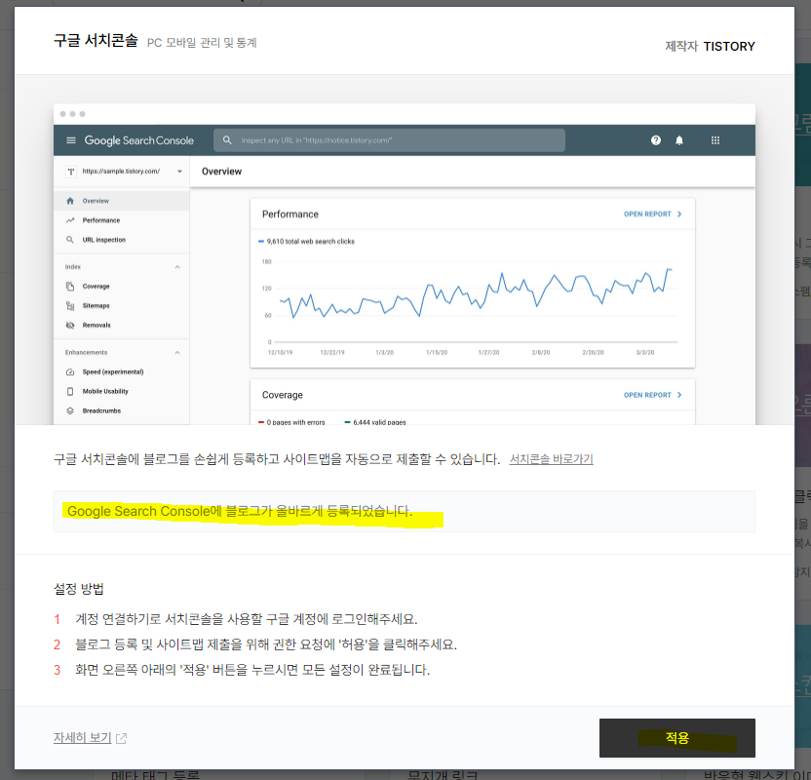Open the 서치콘솔 바로가기 link
The height and width of the screenshot is (780, 811).
(x=551, y=459)
